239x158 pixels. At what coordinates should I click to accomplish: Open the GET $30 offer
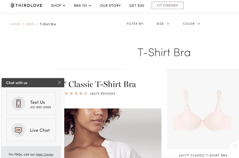pyautogui.click(x=137, y=6)
